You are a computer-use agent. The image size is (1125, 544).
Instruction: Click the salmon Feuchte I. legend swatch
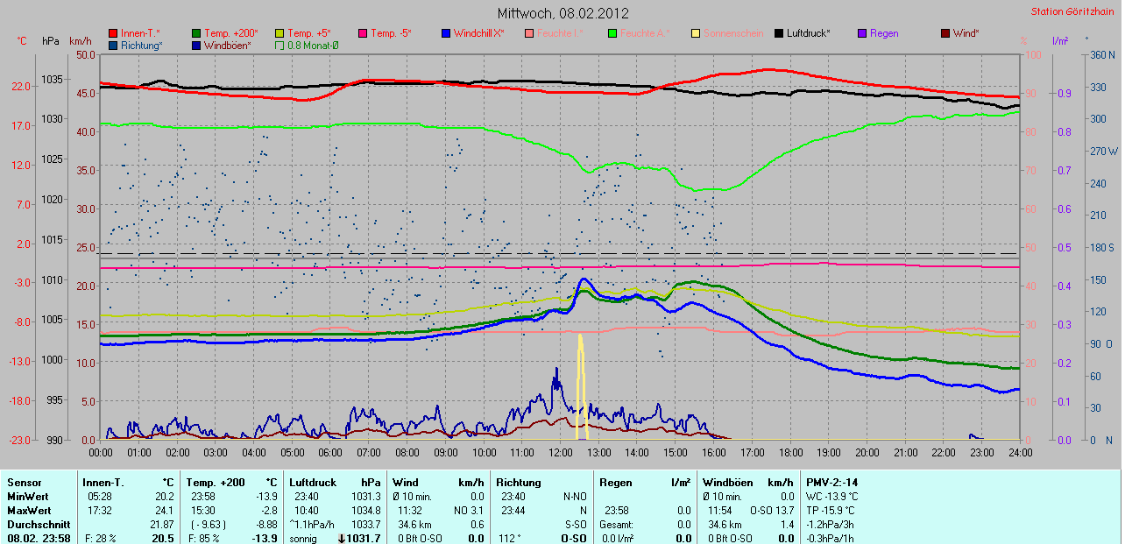click(x=529, y=33)
